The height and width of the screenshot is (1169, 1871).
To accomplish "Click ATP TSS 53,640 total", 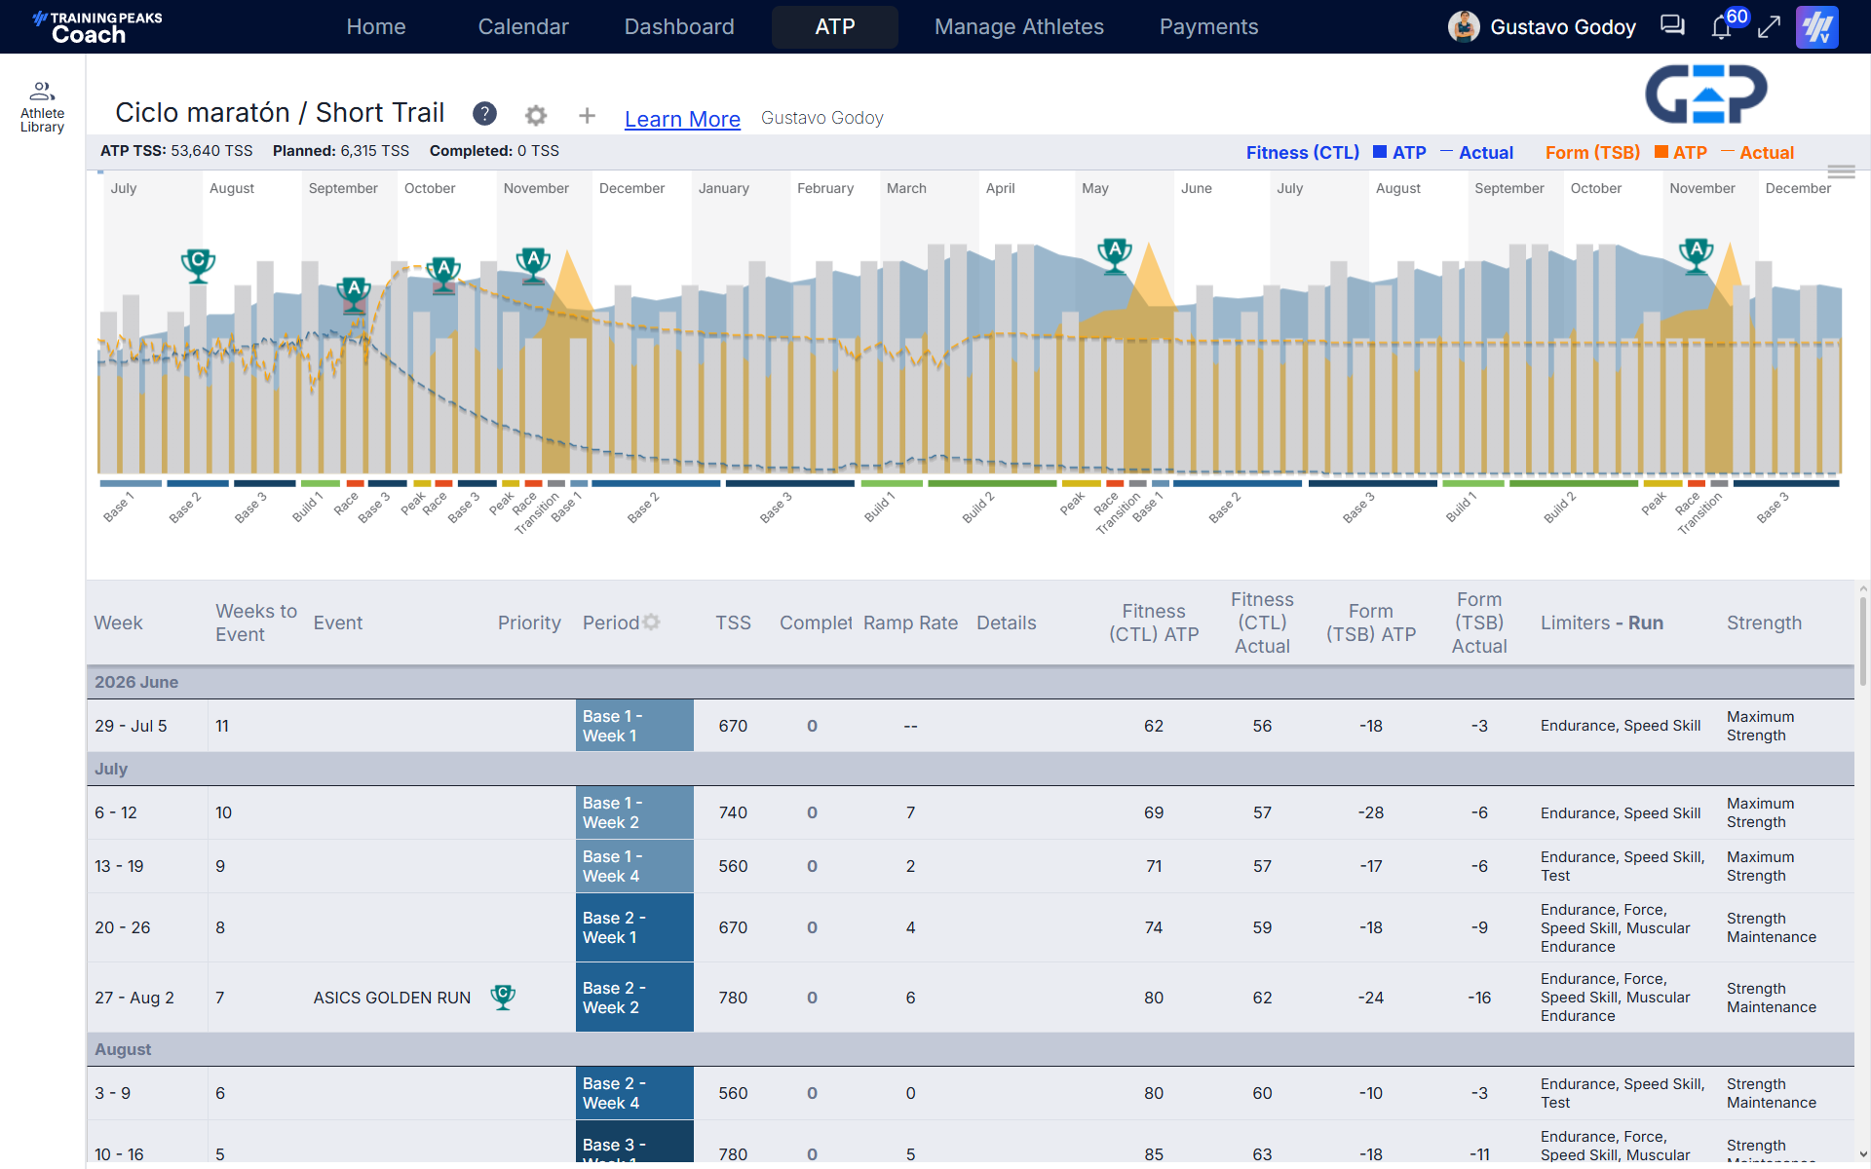I will [176, 151].
